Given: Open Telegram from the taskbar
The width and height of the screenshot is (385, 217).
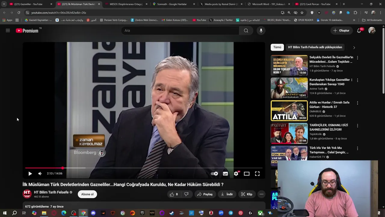Looking at the screenshot, I should (231, 213).
